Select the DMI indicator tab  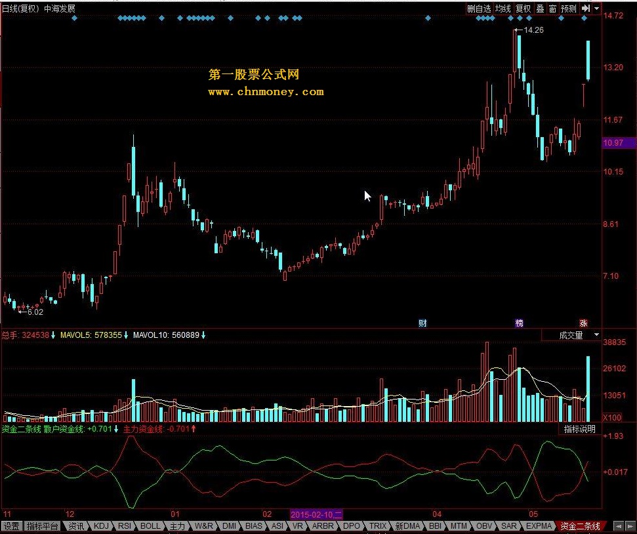click(x=229, y=526)
